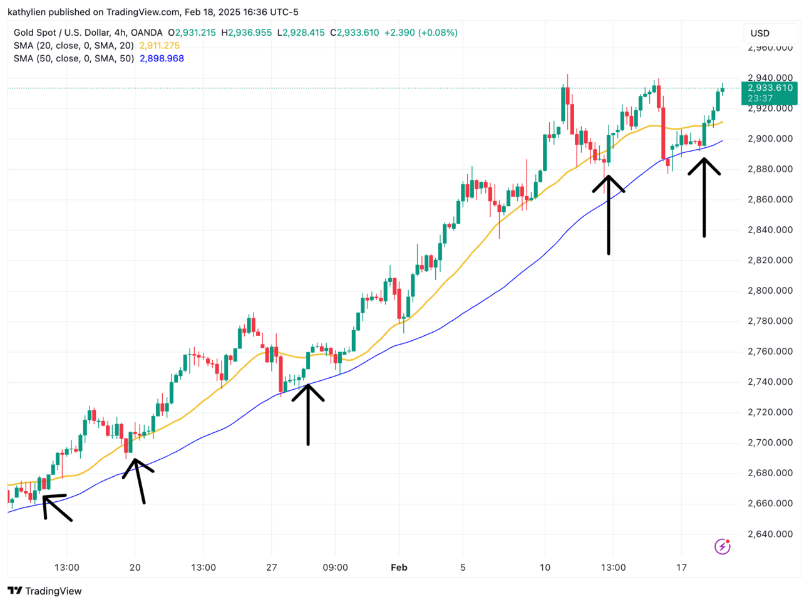Viewport: 809px width, 604px height.
Task: Click the 4h interval text in the title
Action: click(120, 33)
